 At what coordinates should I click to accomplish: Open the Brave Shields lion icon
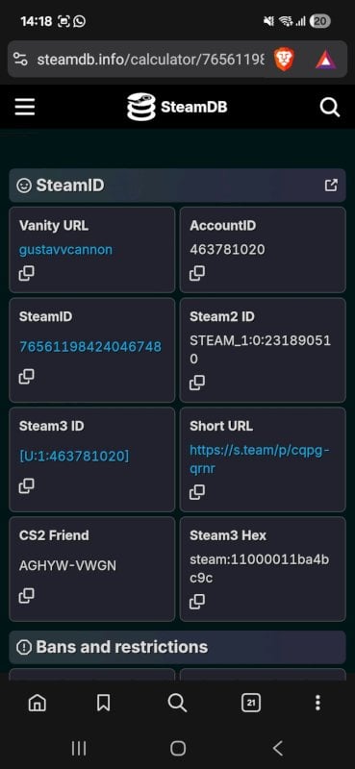pos(284,60)
